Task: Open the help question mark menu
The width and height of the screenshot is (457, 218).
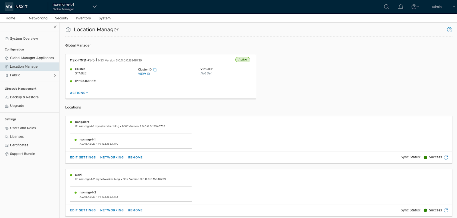Action: click(x=415, y=7)
